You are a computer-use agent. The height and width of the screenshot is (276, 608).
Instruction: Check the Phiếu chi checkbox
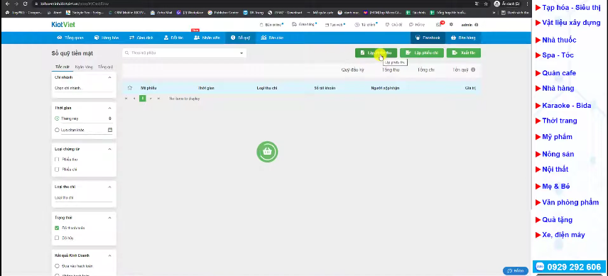click(57, 170)
